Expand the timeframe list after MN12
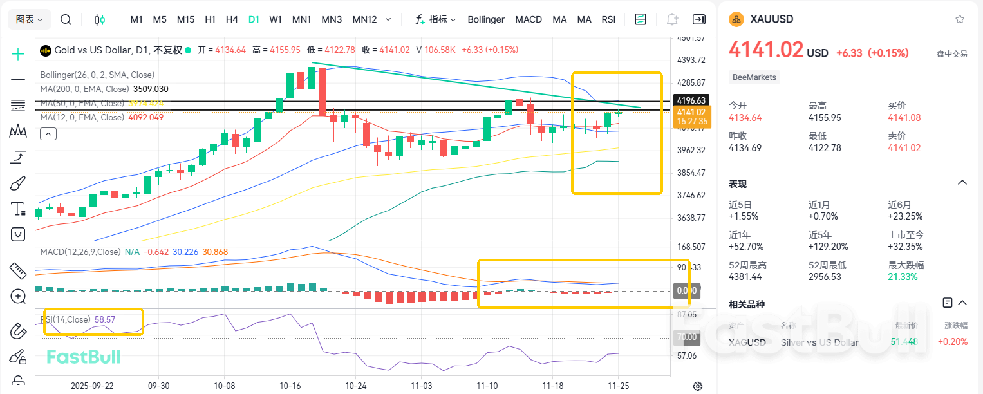 pyautogui.click(x=389, y=19)
